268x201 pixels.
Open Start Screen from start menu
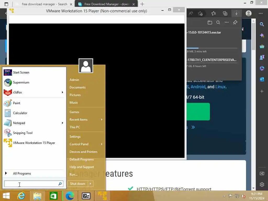coord(34,72)
